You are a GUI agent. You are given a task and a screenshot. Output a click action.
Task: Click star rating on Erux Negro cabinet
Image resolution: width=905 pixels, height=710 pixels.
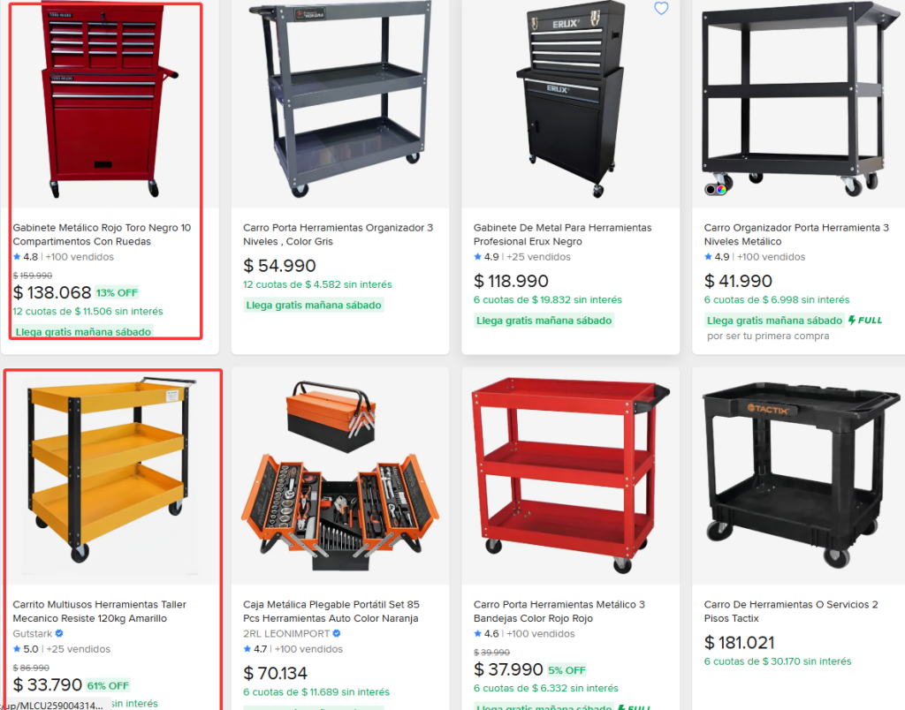pos(486,257)
